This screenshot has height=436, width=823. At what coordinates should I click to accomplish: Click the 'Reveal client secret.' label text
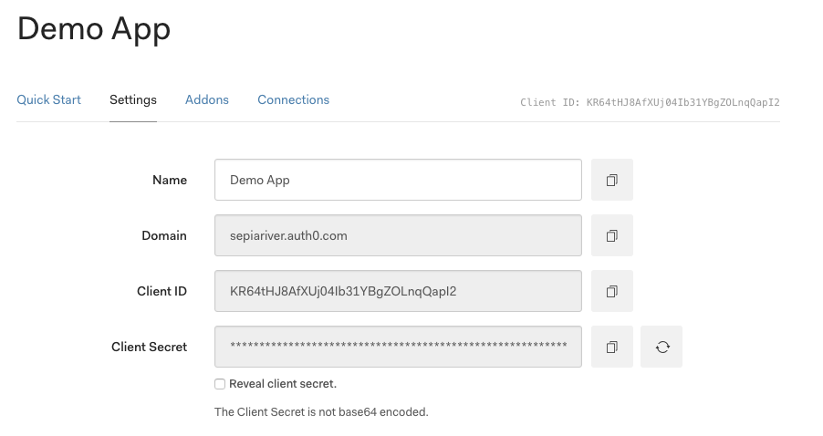pyautogui.click(x=283, y=384)
